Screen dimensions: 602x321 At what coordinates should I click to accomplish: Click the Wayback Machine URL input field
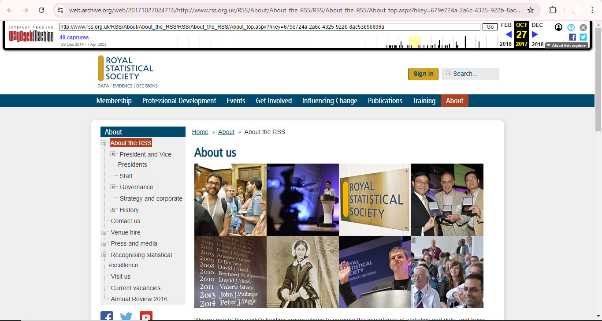270,27
